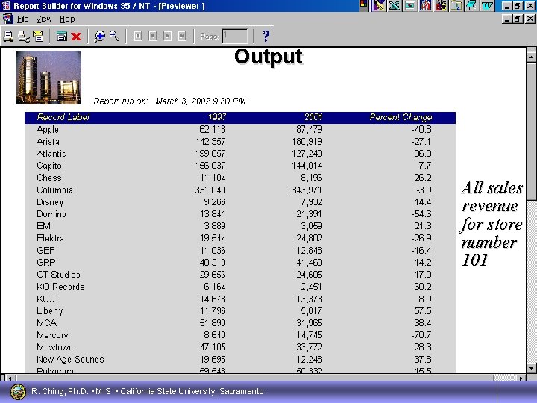Select the Liberty record label
This screenshot has height=403, width=537.
pos(50,311)
